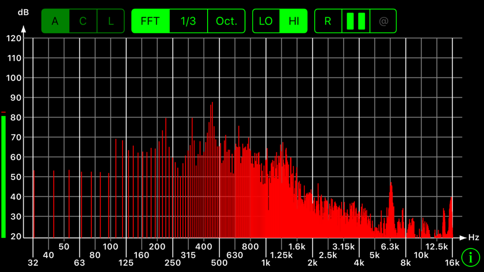This screenshot has height=272, width=484.
Task: Tap the 12.5k frequency label
Action: click(x=437, y=247)
